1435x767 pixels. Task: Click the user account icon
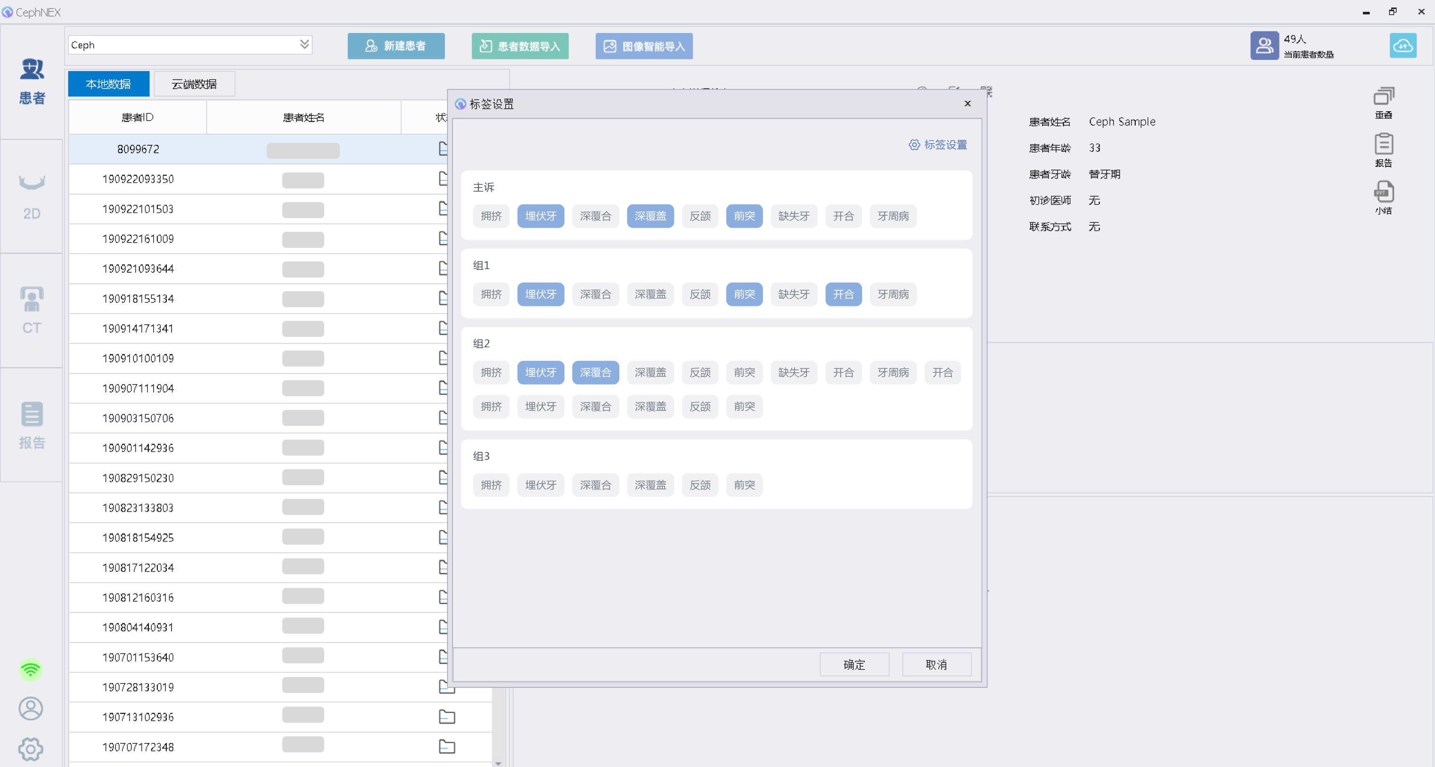coord(31,708)
